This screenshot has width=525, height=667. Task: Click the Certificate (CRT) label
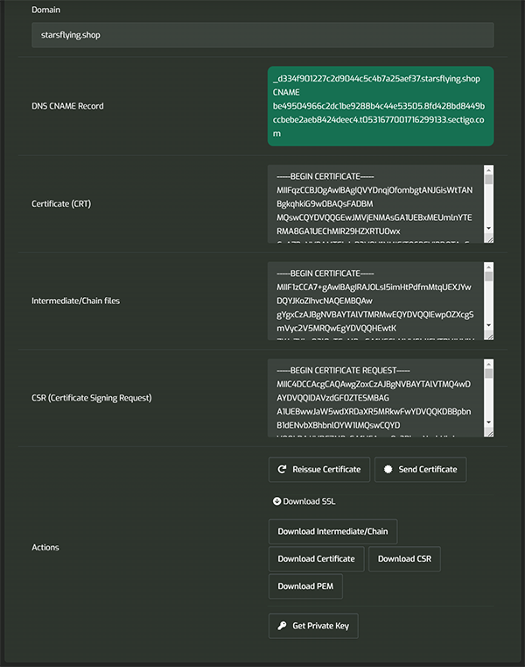point(61,203)
